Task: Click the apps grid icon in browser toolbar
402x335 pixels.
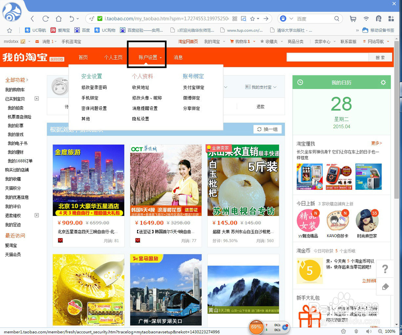Action: (x=391, y=18)
